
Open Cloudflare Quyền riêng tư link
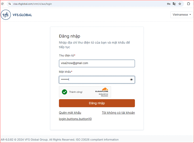click(x=103, y=94)
